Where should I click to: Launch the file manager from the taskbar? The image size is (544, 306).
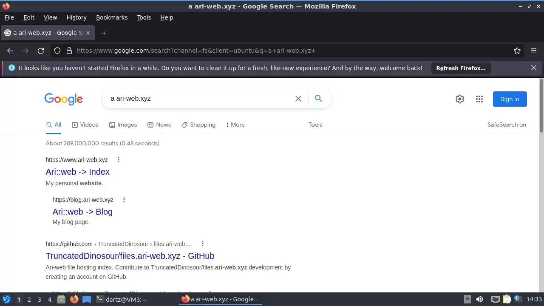tap(61, 299)
